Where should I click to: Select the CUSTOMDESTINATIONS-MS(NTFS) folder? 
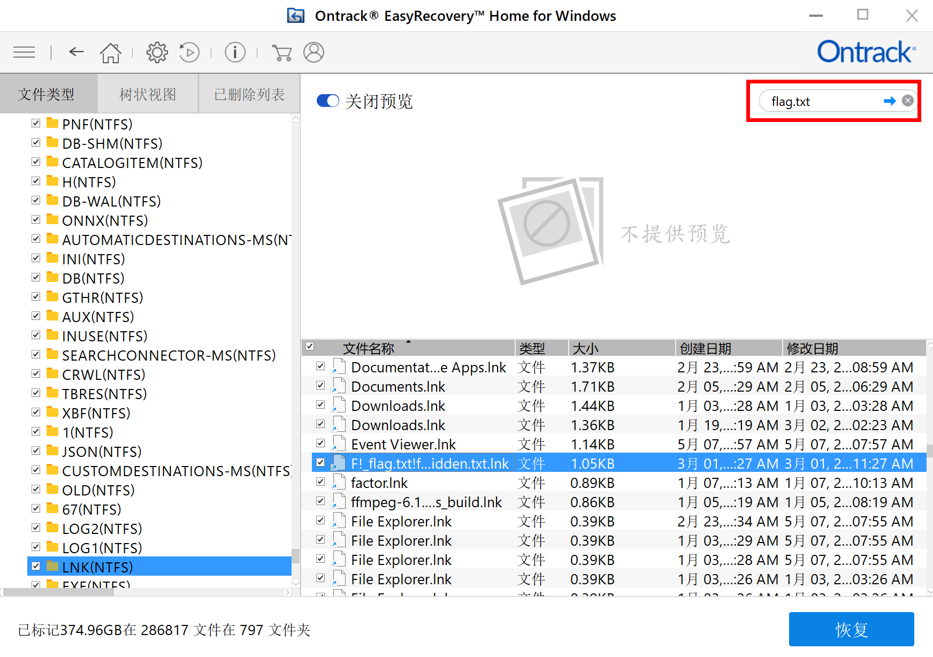tap(177, 471)
